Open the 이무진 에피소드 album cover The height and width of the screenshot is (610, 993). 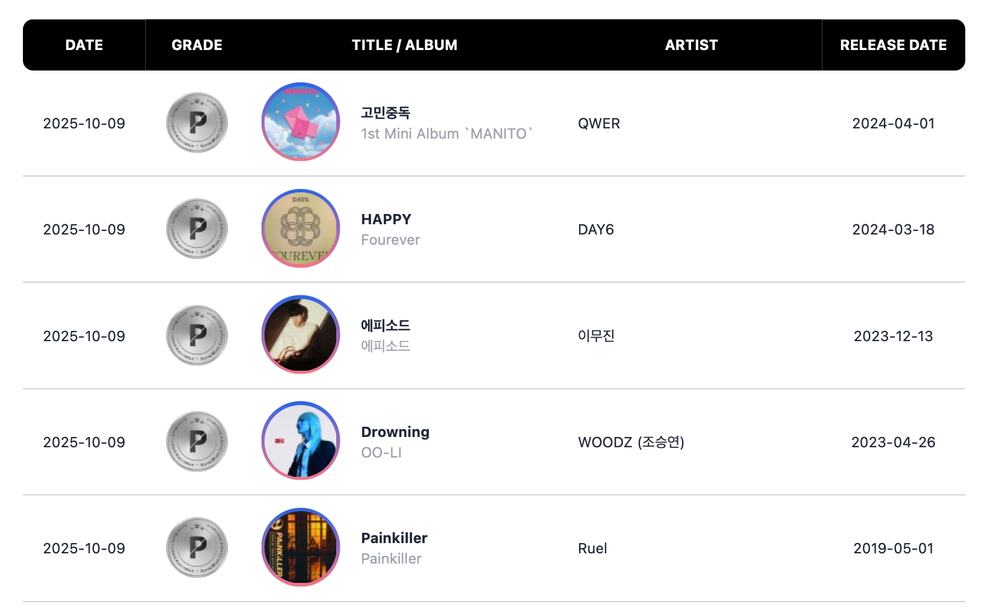click(x=301, y=335)
